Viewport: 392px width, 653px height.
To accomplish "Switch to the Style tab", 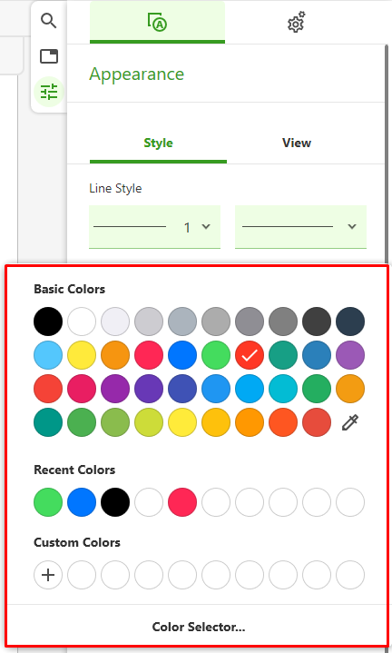I will 158,143.
